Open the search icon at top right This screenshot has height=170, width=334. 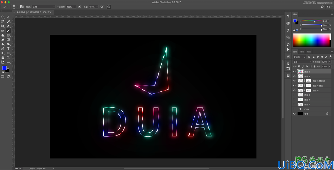[322, 7]
